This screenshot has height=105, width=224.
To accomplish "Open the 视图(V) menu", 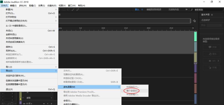I will 62,6.
